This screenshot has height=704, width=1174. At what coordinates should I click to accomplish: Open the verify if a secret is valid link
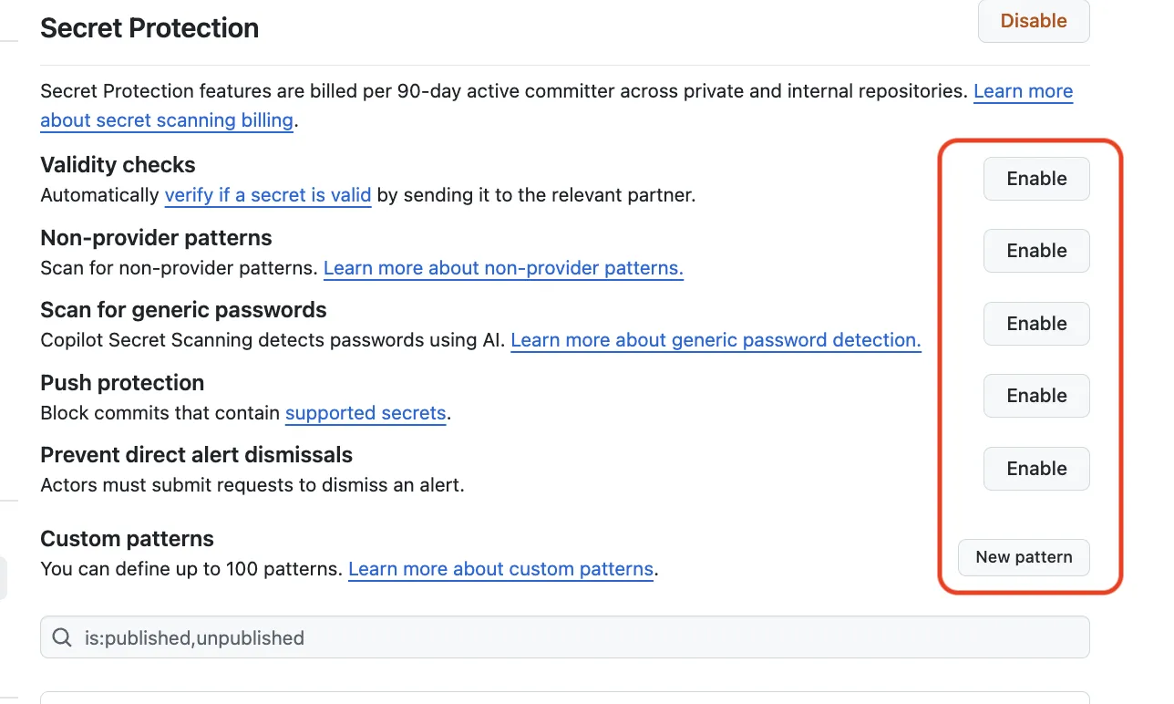pos(268,195)
